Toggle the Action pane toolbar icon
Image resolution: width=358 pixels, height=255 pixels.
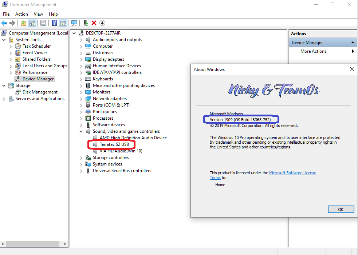63,23
